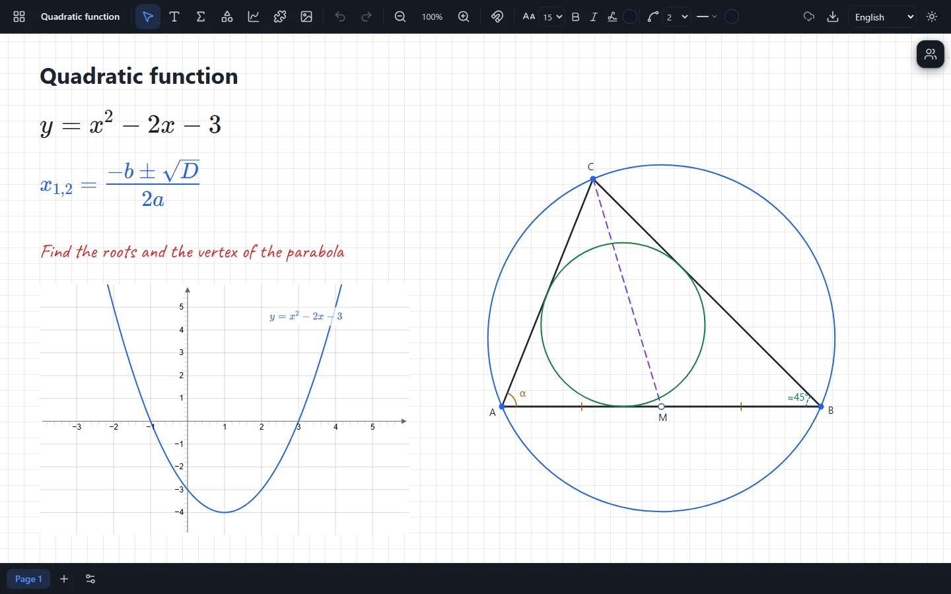
Task: Select the red 'Find the roots' handwriting text
Action: click(192, 252)
